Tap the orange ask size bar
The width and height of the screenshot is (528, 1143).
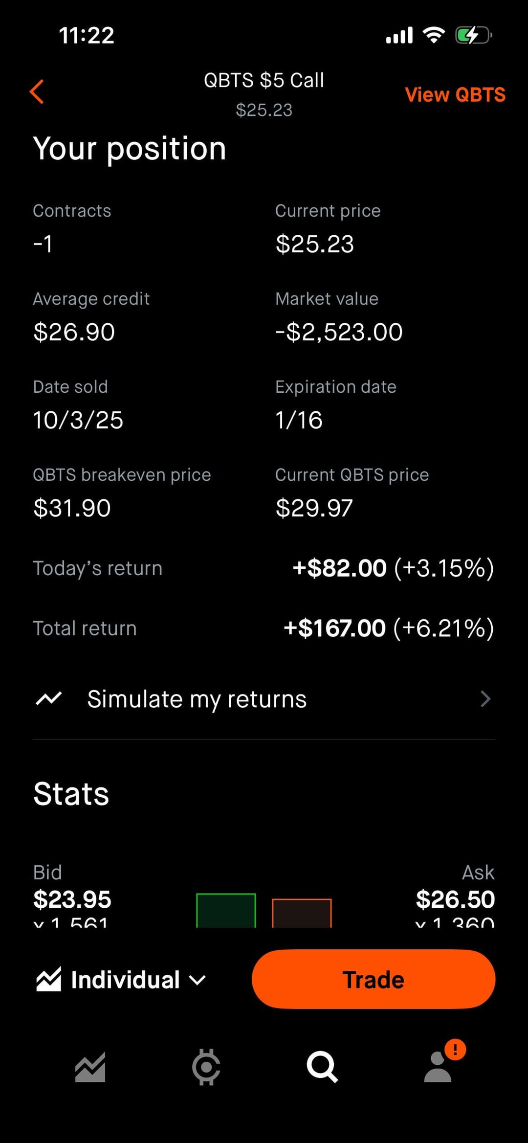302,913
